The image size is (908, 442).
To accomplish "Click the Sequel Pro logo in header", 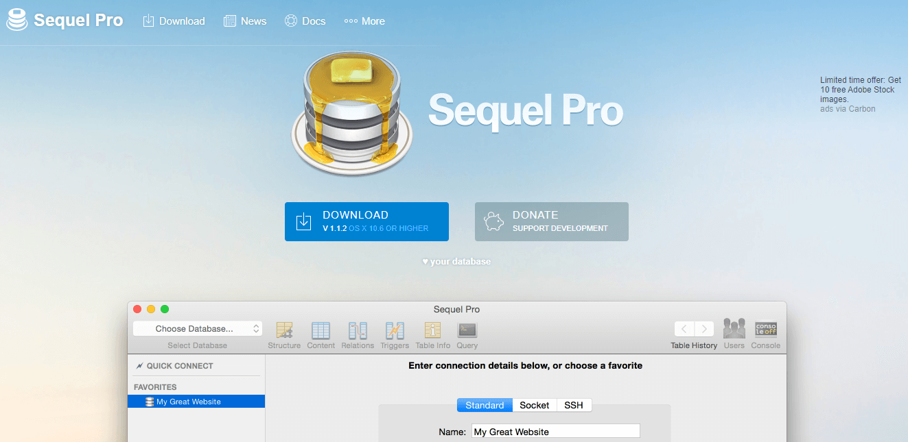I will 65,21.
